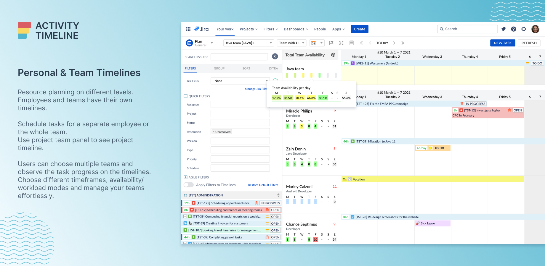Collapse the left panel arrow button

pos(275,56)
